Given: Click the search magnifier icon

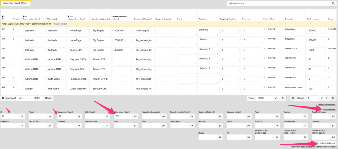Looking at the screenshot, I should tap(333, 3).
